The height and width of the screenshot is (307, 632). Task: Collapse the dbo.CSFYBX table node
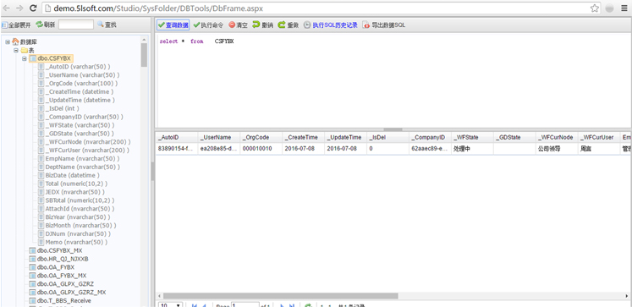(25, 58)
